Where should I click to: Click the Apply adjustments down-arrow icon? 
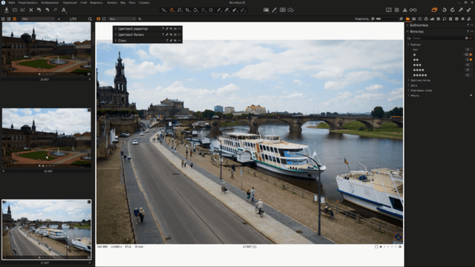468,10
